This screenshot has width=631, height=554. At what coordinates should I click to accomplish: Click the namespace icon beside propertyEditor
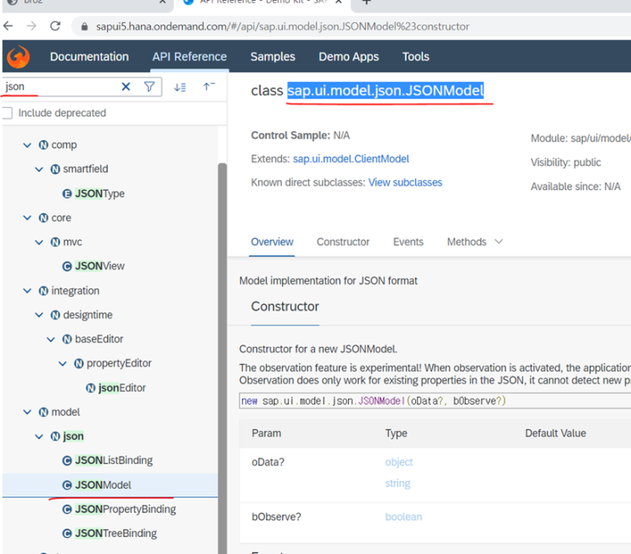(x=79, y=363)
